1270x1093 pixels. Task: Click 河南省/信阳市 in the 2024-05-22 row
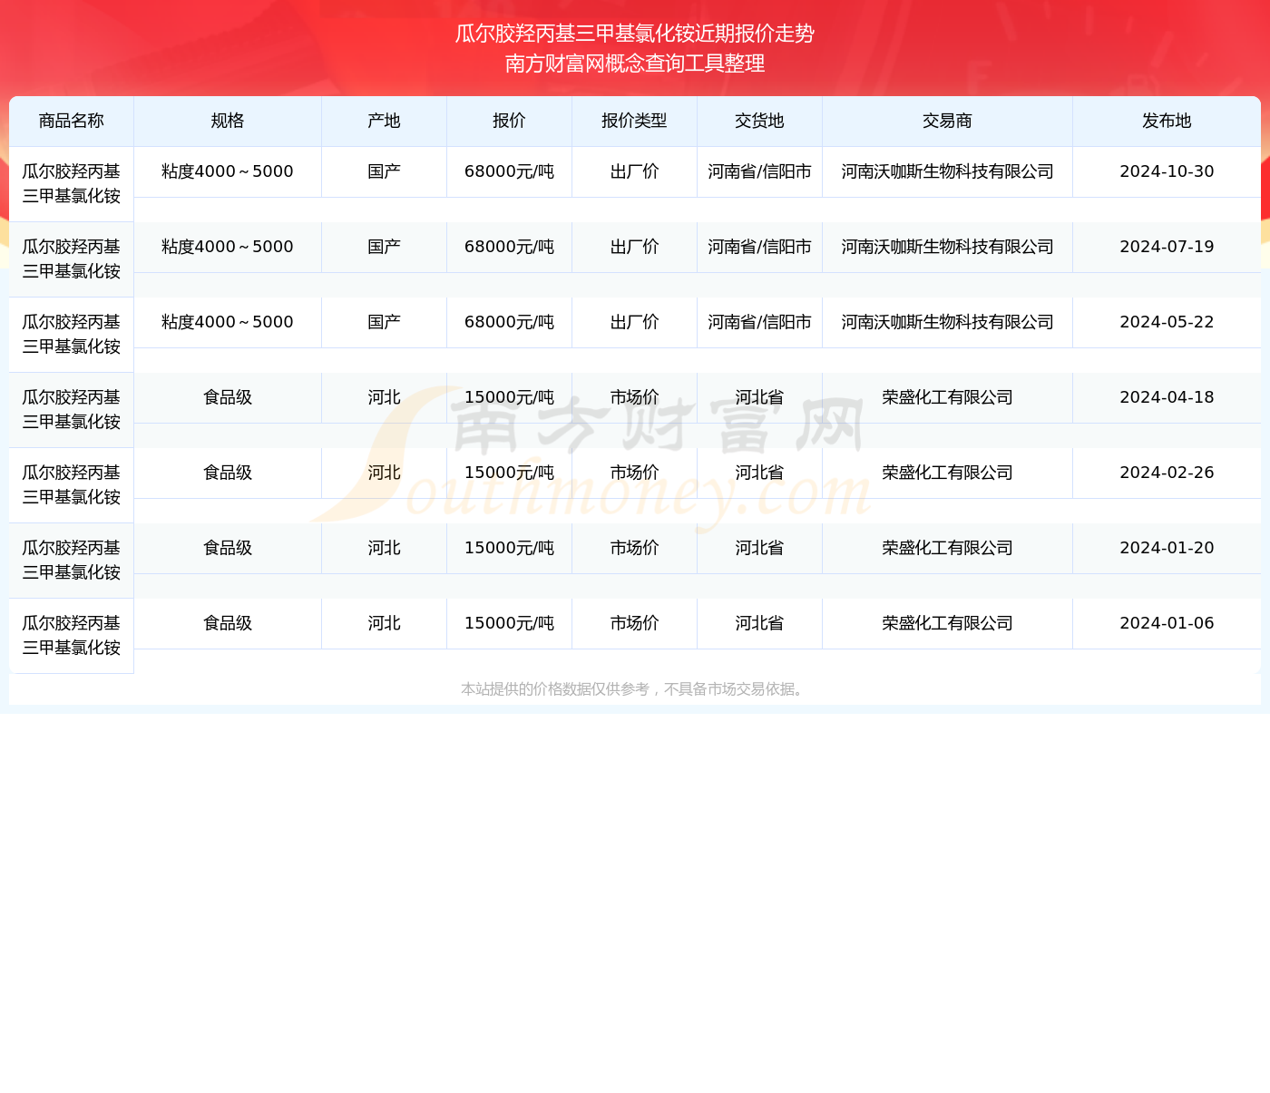point(760,322)
